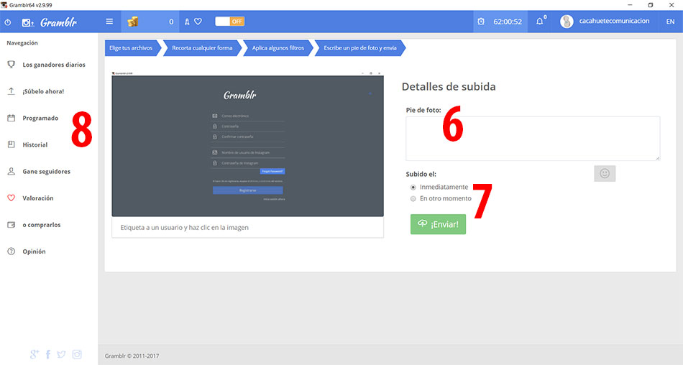Click the rocket boost icon in top bar

tap(187, 22)
